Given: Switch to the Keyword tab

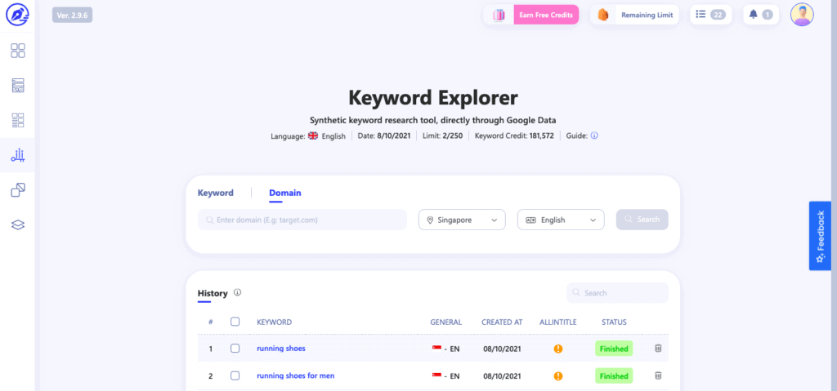Looking at the screenshot, I should 216,193.
